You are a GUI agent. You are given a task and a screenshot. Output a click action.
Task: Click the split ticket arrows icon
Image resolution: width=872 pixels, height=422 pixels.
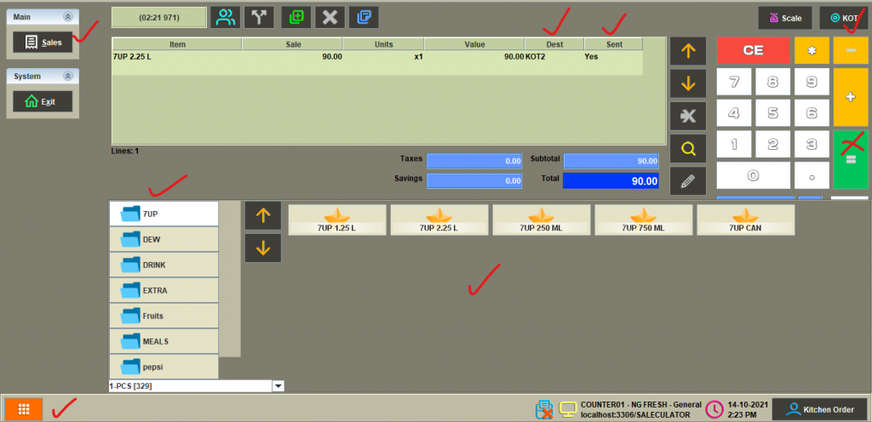coord(259,17)
